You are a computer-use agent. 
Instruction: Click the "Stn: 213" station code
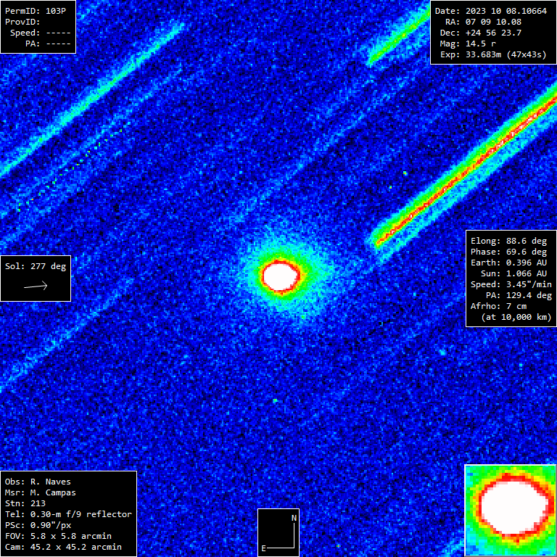click(25, 503)
